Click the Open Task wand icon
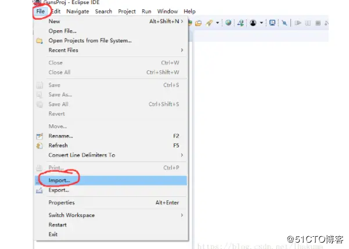 click(209, 23)
